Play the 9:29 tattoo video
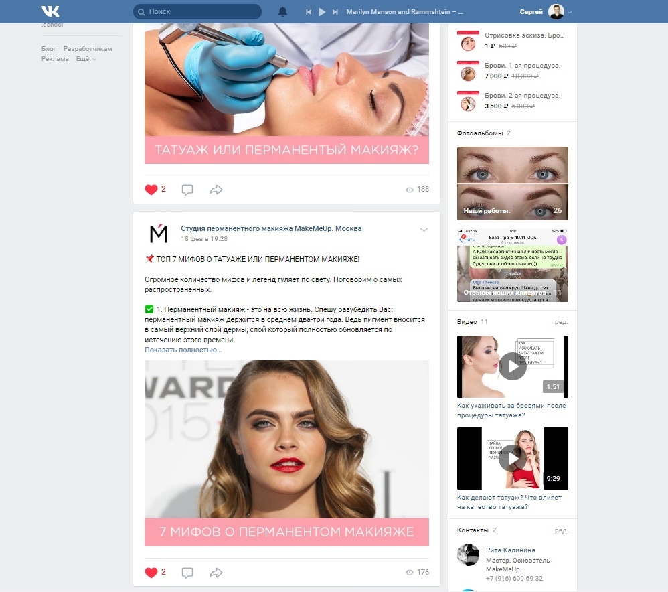The image size is (668, 592). click(513, 458)
